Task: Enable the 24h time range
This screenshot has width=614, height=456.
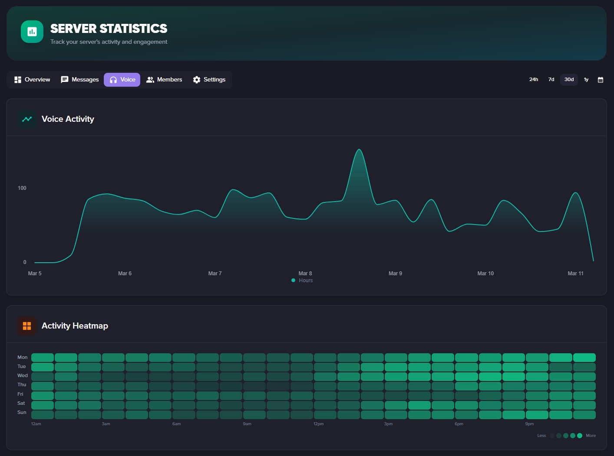Action: tap(534, 79)
